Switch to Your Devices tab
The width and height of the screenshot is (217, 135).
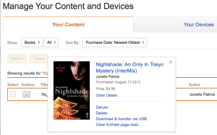[x=199, y=25]
